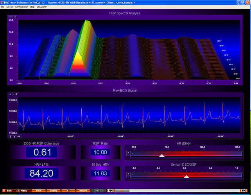Click the HR (EKG) slider marker
251x195 pixels.
[x=162, y=156]
